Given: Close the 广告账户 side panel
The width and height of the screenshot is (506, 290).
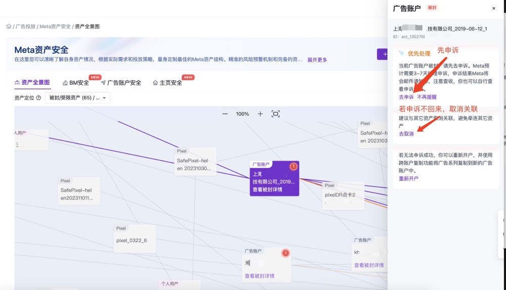Looking at the screenshot, I should 493,9.
